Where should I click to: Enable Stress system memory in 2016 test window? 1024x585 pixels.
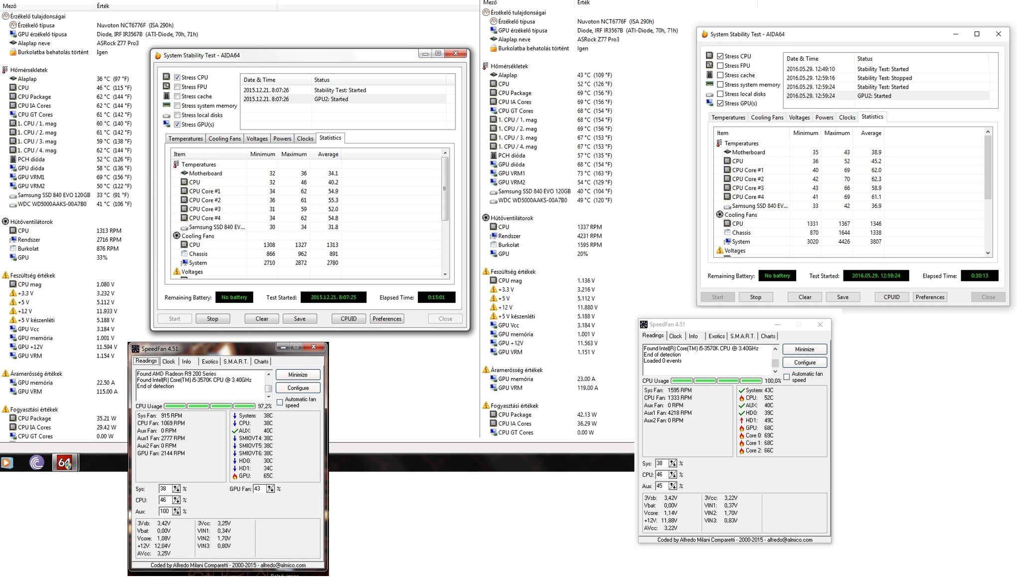click(x=720, y=85)
